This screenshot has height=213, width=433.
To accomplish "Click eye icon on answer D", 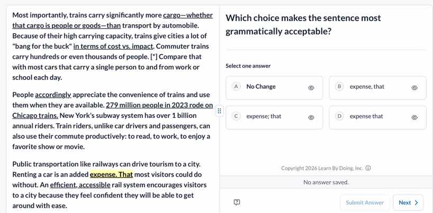I will 414,117.
